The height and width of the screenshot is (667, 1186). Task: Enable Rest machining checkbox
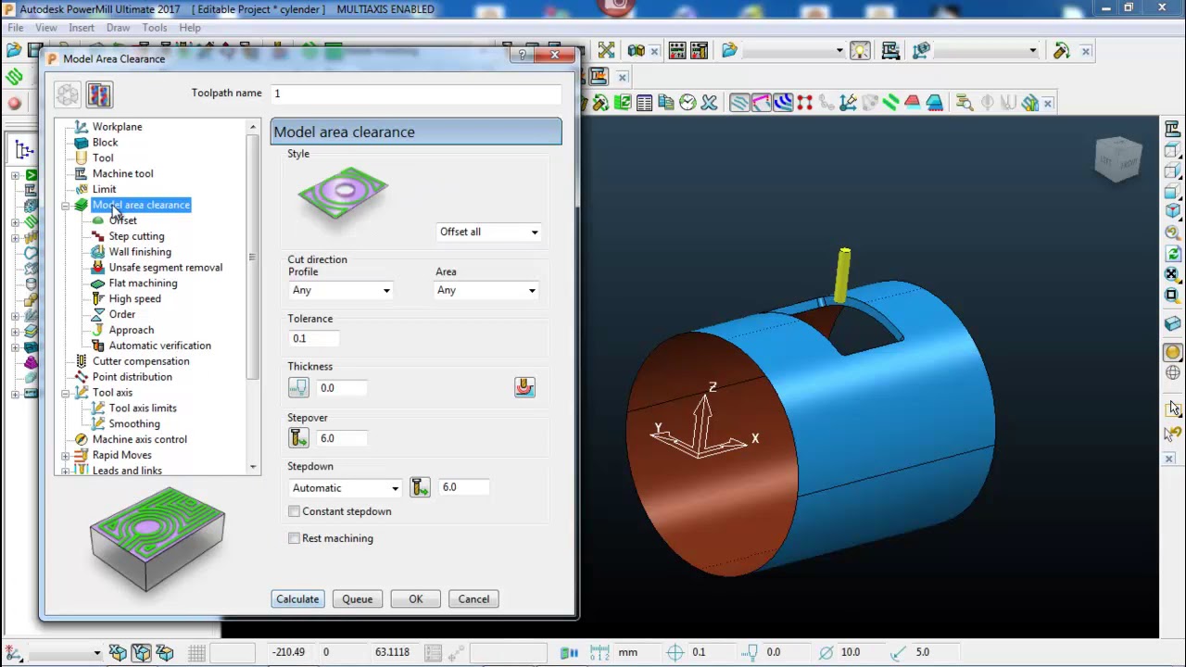[295, 538]
